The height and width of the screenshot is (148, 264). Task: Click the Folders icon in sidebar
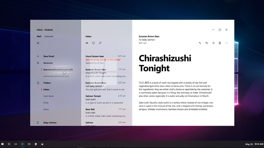[38, 83]
